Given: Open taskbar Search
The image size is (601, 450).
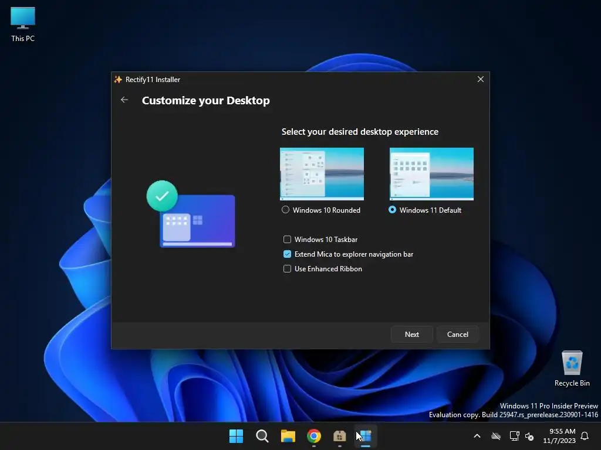Looking at the screenshot, I should pos(262,436).
